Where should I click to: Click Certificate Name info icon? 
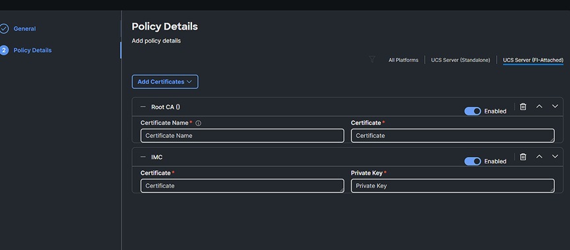198,123
